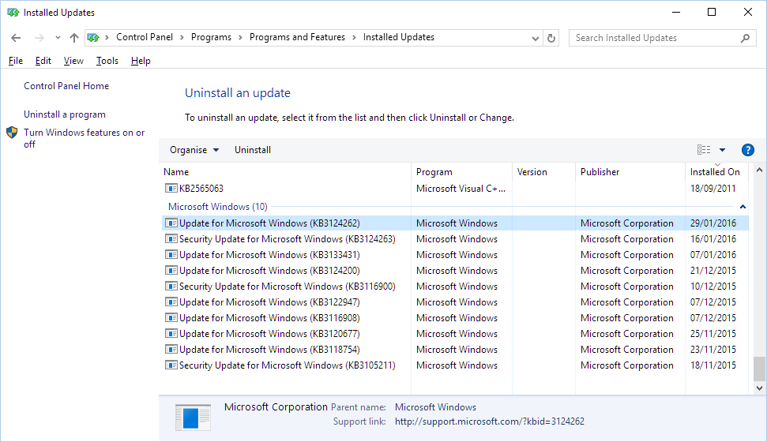
Task: Open the dropdown chevron after Programs breadcrumb
Action: pos(240,38)
